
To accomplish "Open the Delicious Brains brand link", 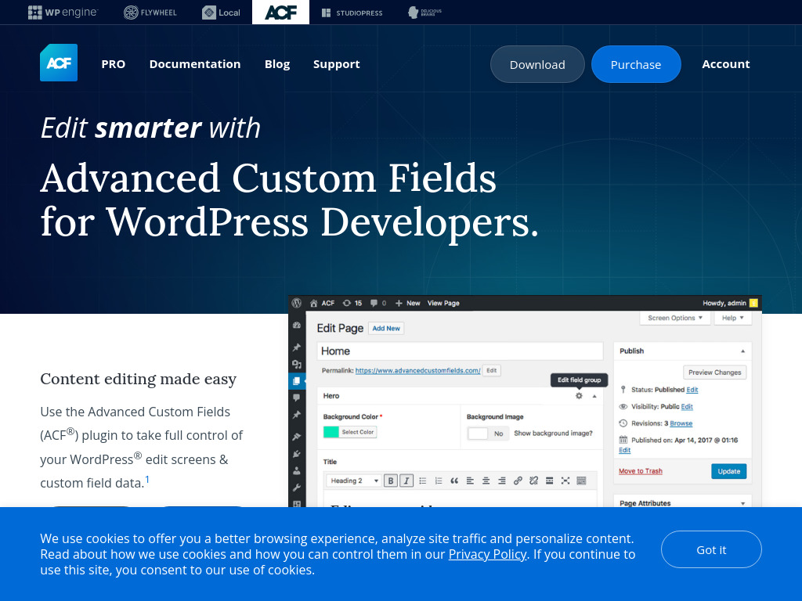I will click(424, 13).
